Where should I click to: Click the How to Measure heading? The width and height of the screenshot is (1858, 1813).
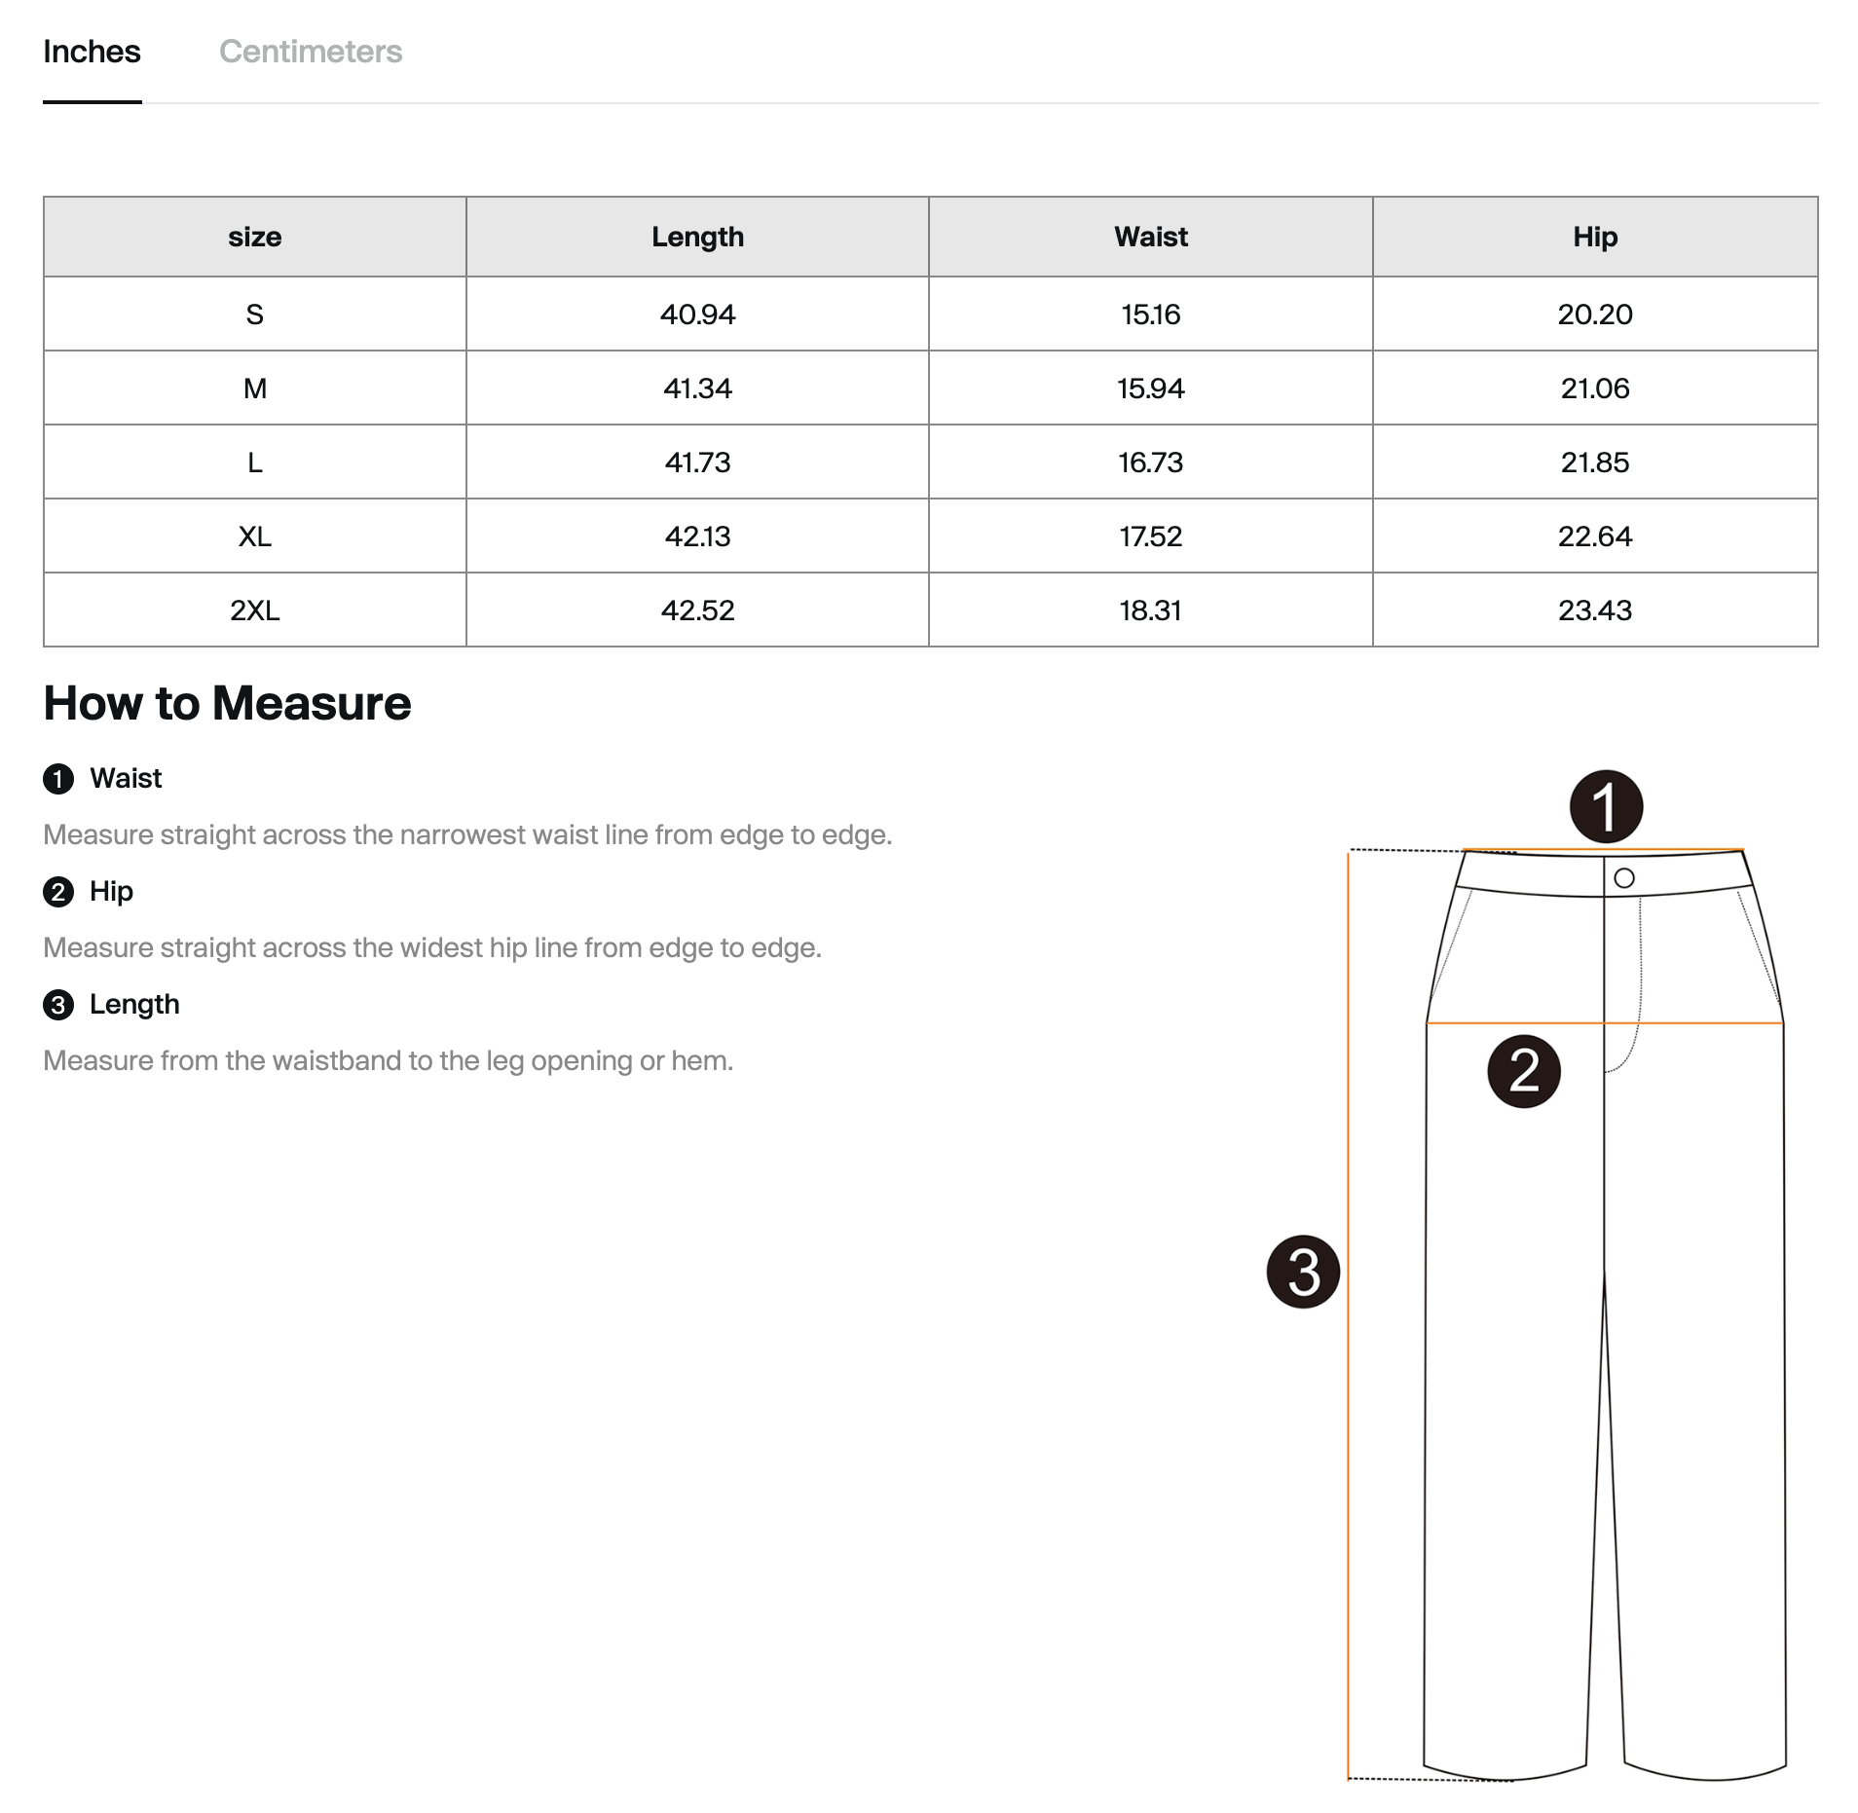coord(227,703)
